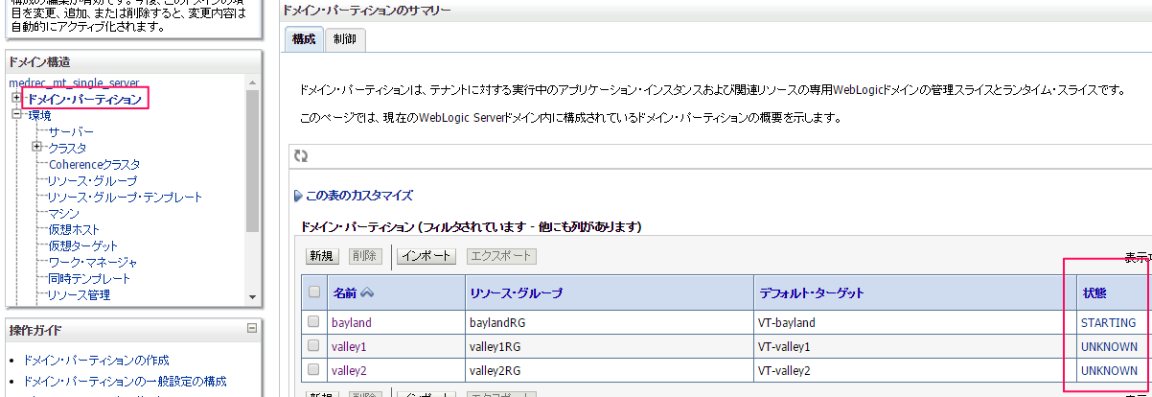Open リソース管理 in the domain tree
The width and height of the screenshot is (1152, 397).
80,294
